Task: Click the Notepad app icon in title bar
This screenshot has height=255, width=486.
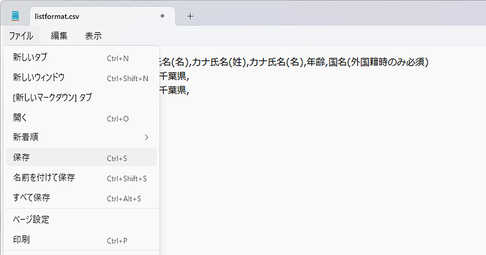Action: (15, 16)
